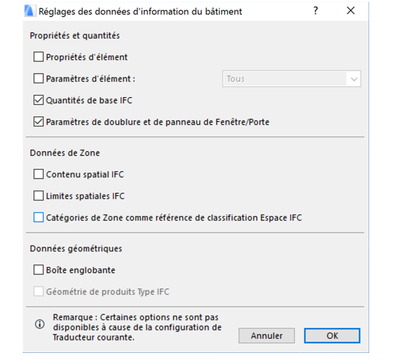Enable Catégories de Zone comme référence checkbox
394x360 pixels.
[x=39, y=217]
